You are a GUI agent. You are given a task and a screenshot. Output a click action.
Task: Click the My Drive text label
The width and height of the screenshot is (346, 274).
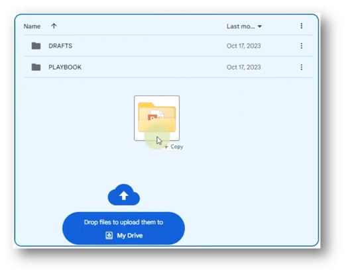coord(130,236)
